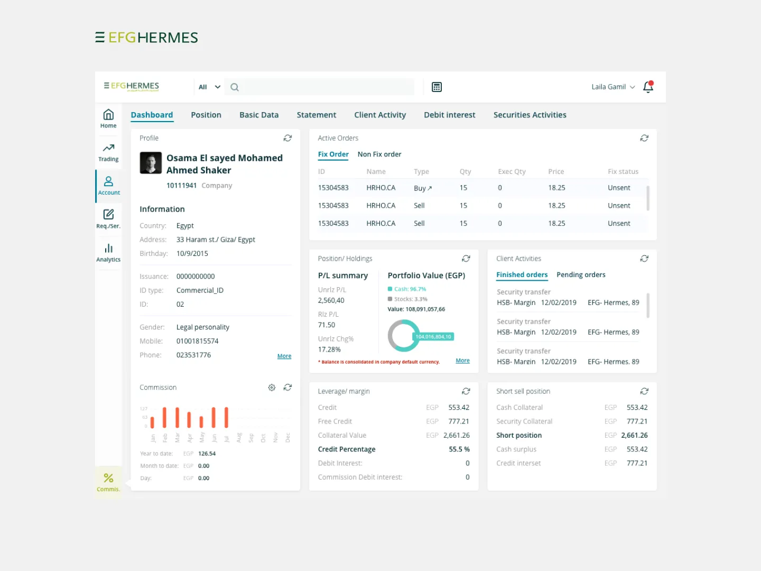This screenshot has width=761, height=571.
Task: Open the Statement tab
Action: [316, 115]
